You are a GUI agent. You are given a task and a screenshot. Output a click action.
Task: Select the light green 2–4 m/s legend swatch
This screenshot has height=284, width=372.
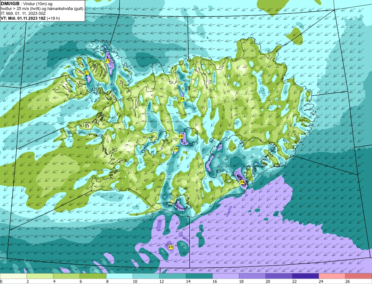pyautogui.click(x=40, y=276)
